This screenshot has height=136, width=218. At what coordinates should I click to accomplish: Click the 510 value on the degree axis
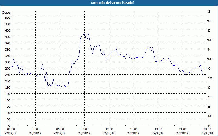pos(8,18)
